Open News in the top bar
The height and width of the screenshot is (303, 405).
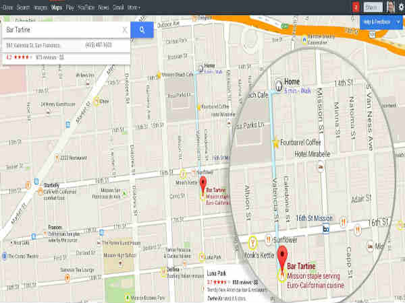click(x=103, y=7)
